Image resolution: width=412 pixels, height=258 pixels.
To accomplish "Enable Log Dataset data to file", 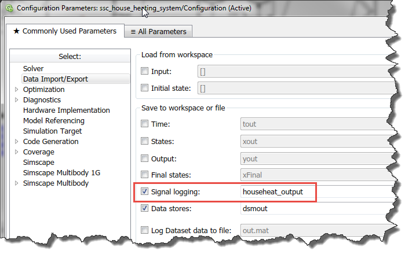I will click(145, 231).
